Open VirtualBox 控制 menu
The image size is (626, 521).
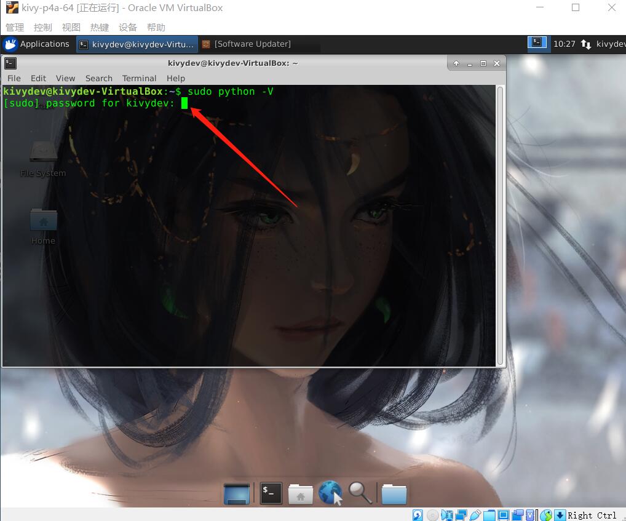pos(42,27)
